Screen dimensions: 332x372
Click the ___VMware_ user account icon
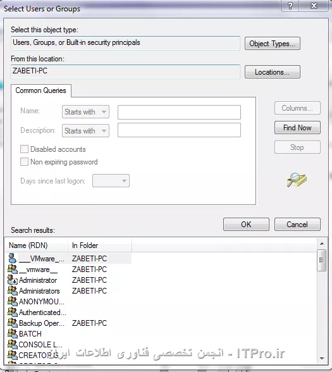[13, 258]
